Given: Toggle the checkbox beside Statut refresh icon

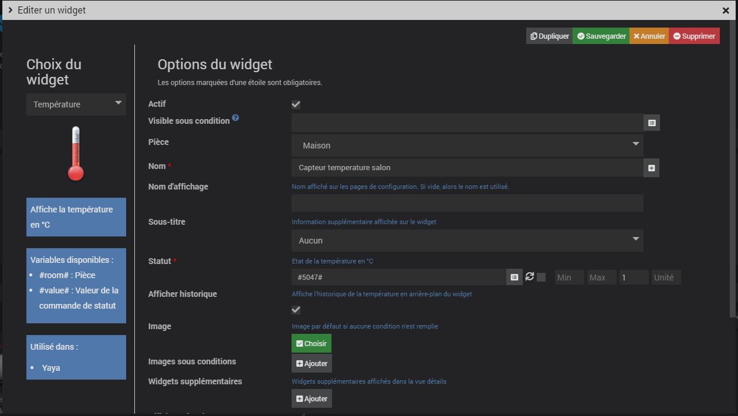Looking at the screenshot, I should click(541, 278).
